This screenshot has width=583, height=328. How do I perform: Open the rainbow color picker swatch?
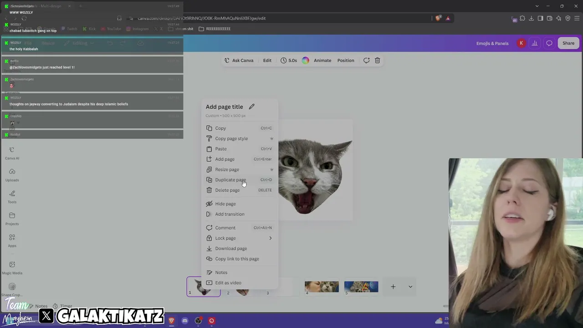(305, 60)
